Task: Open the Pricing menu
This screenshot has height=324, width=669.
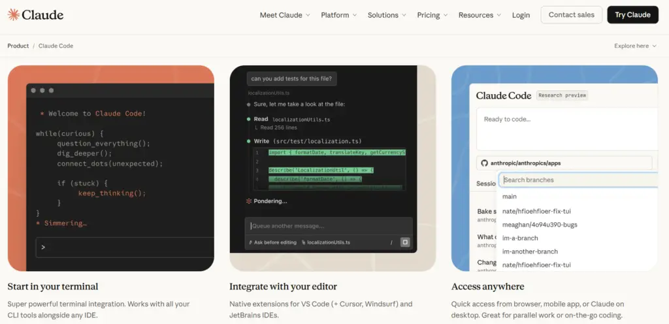Action: pos(432,15)
